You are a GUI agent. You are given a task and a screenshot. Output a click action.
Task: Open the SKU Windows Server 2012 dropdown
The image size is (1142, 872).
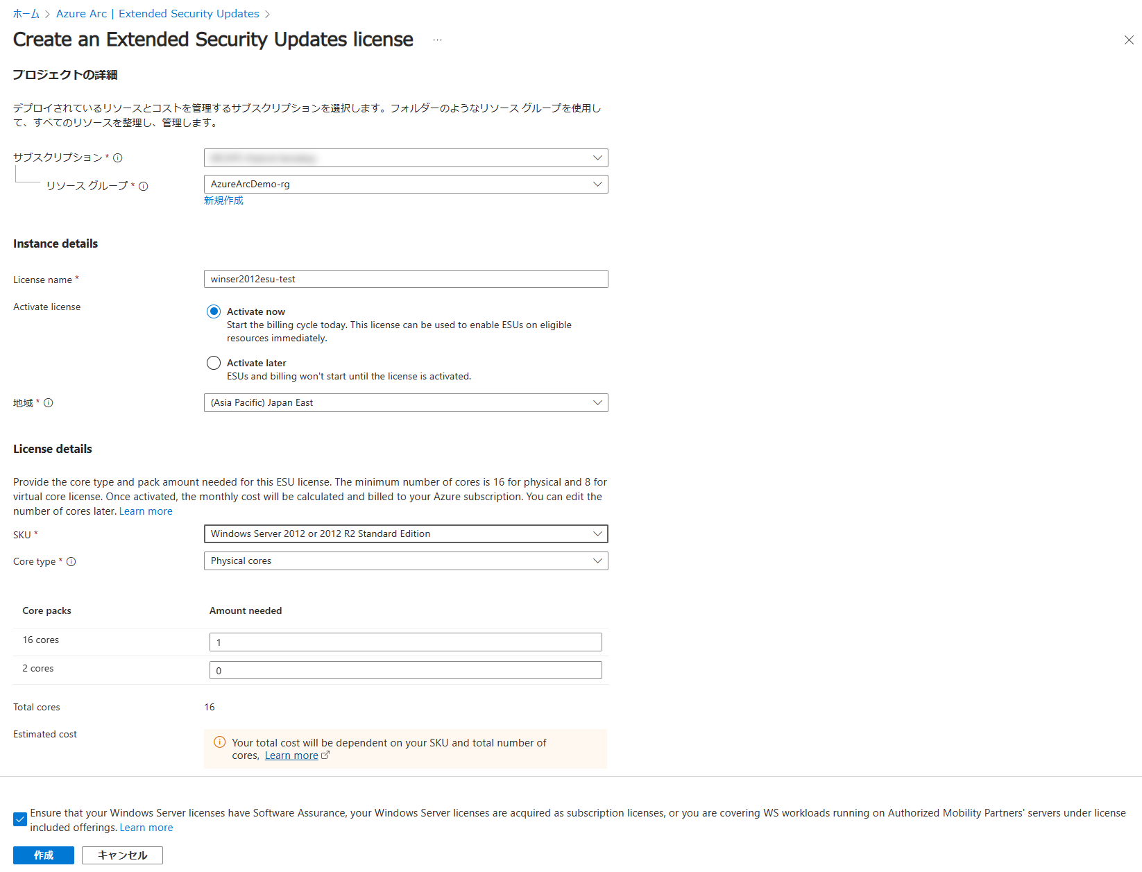[x=406, y=533]
